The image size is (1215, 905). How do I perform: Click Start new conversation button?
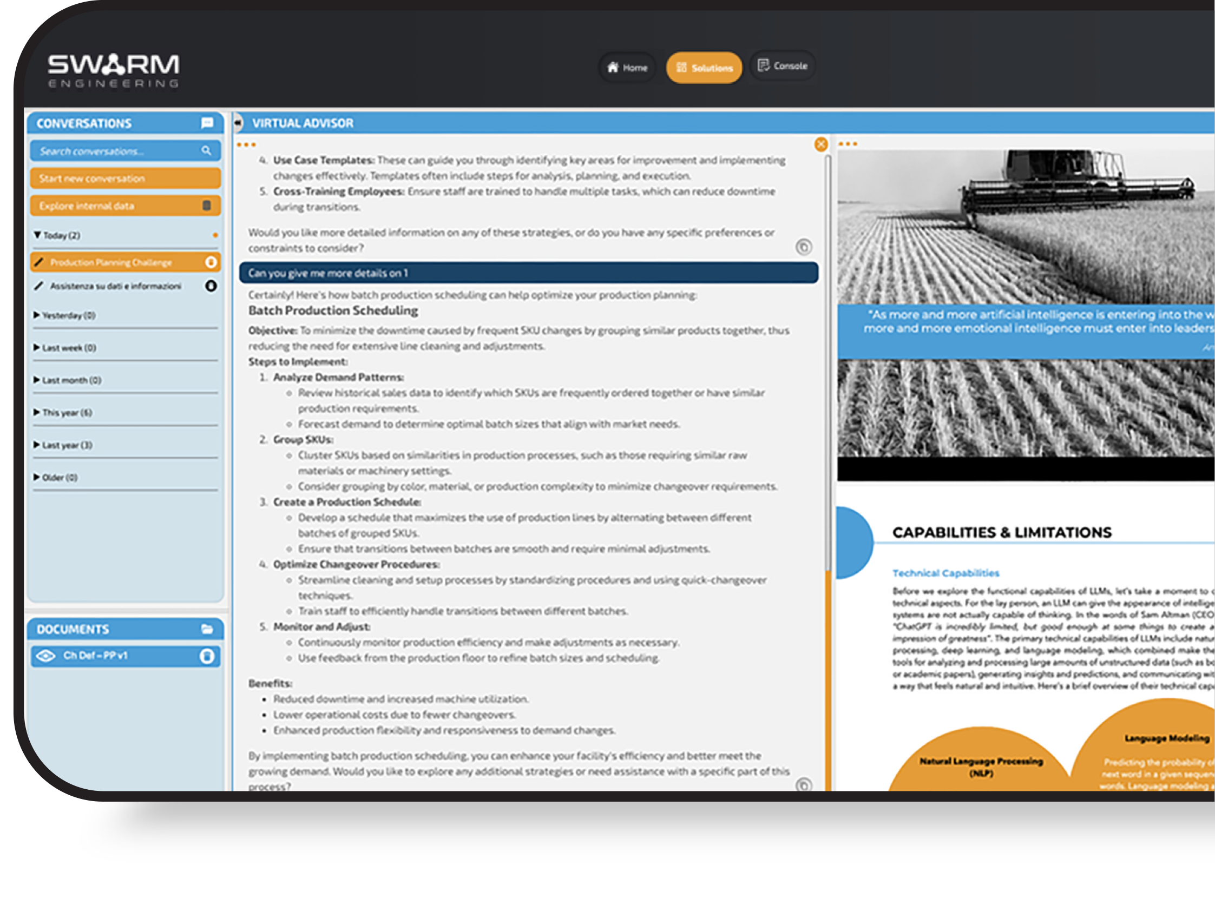click(125, 179)
